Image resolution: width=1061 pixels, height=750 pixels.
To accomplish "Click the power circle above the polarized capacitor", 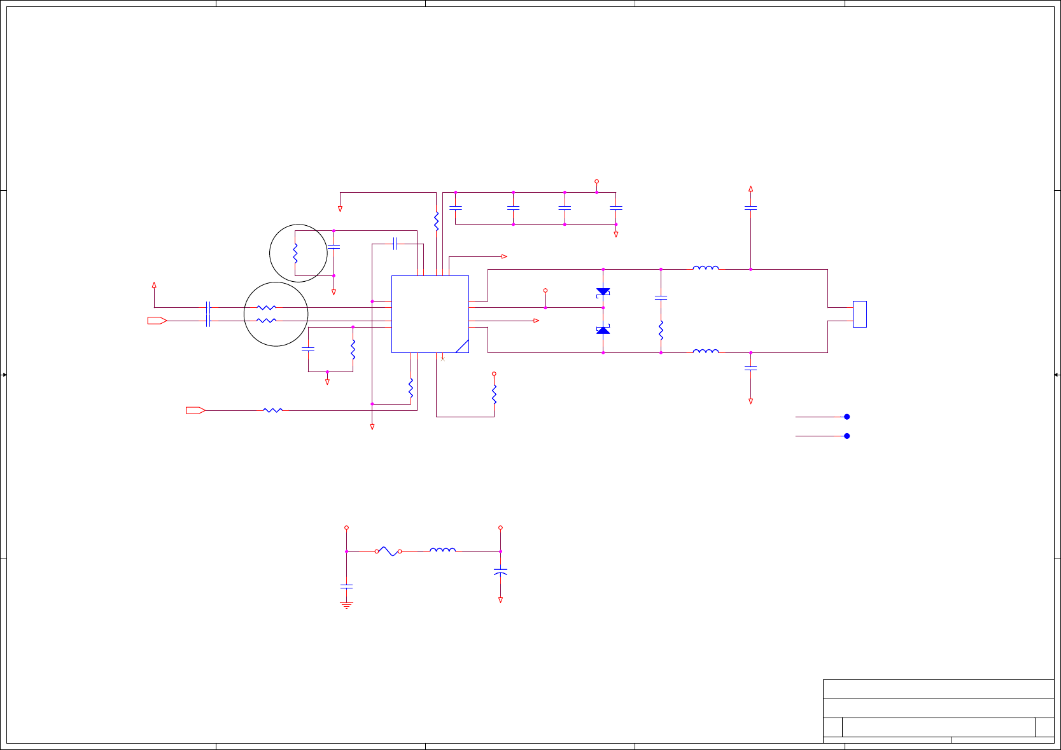I will coord(500,527).
